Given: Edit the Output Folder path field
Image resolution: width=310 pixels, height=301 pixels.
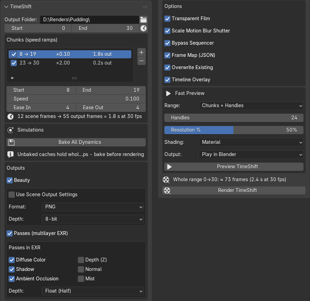Looking at the screenshot, I should pyautogui.click(x=90, y=20).
